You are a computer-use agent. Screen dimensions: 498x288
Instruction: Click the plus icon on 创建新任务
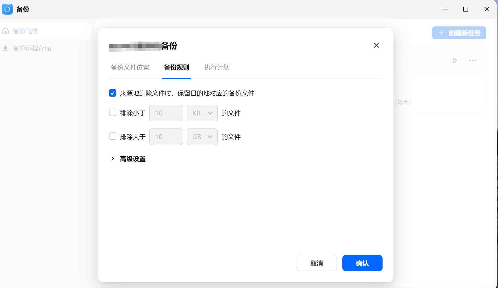tap(441, 33)
